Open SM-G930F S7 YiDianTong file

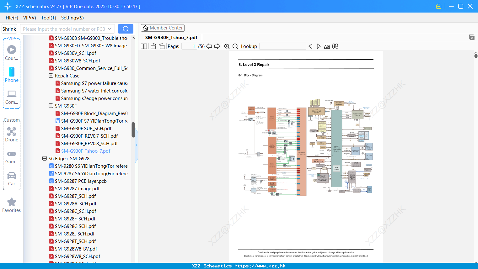click(x=94, y=121)
